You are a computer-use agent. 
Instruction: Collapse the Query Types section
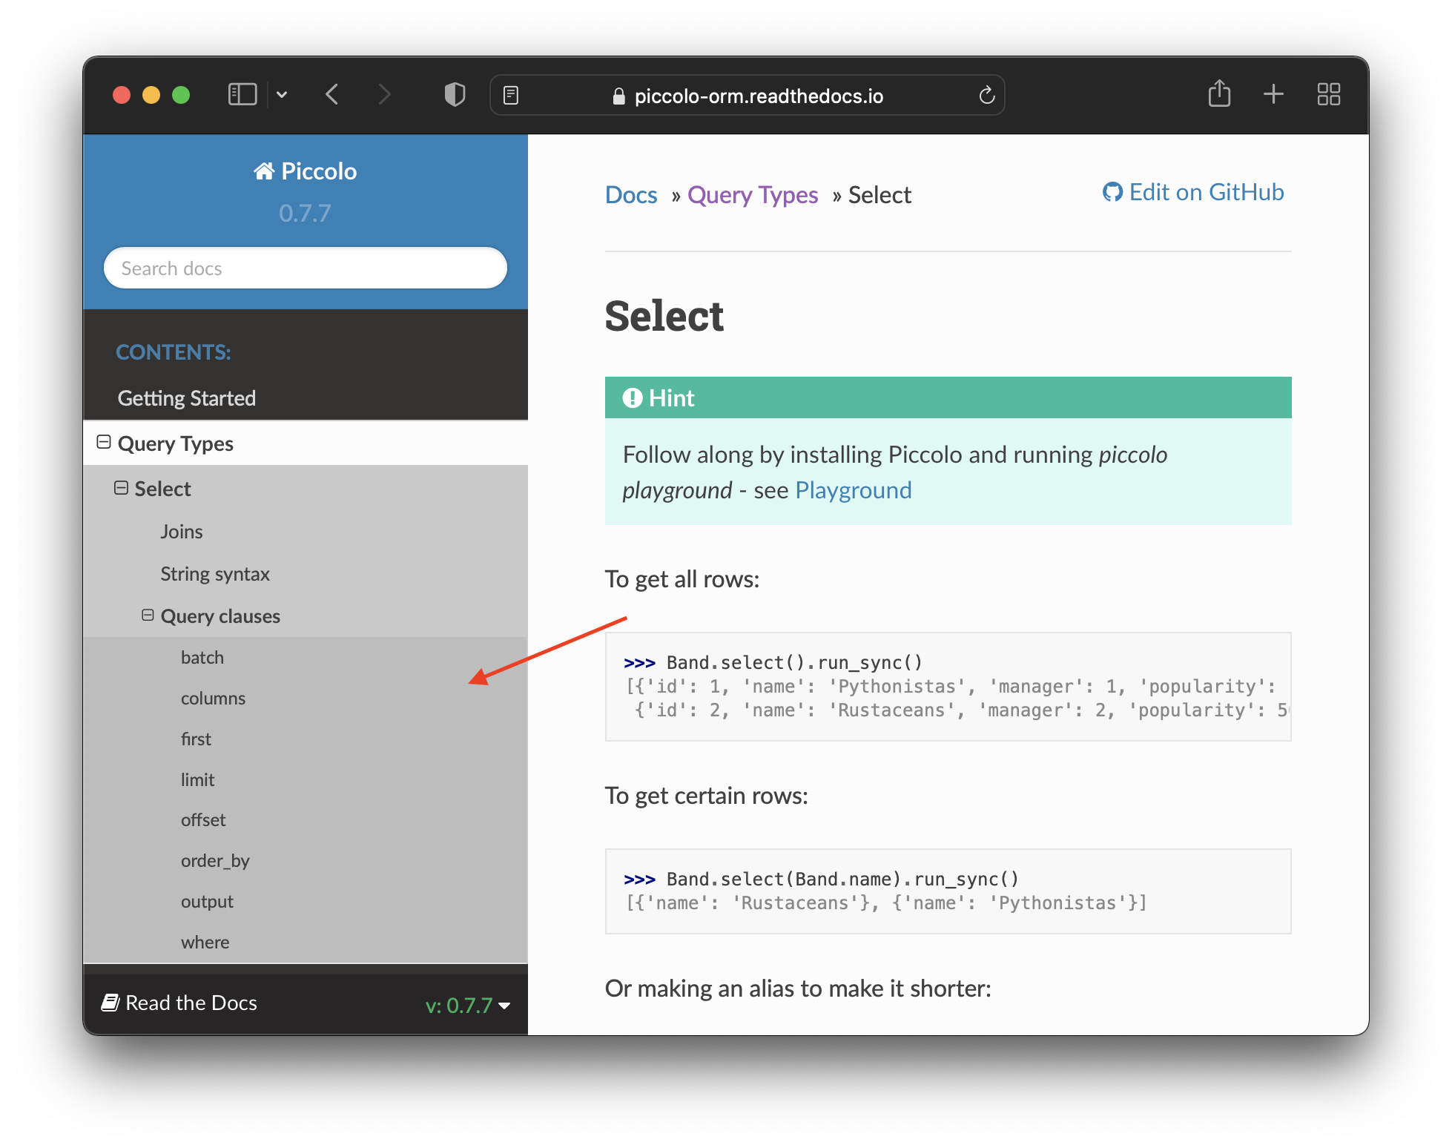point(104,443)
